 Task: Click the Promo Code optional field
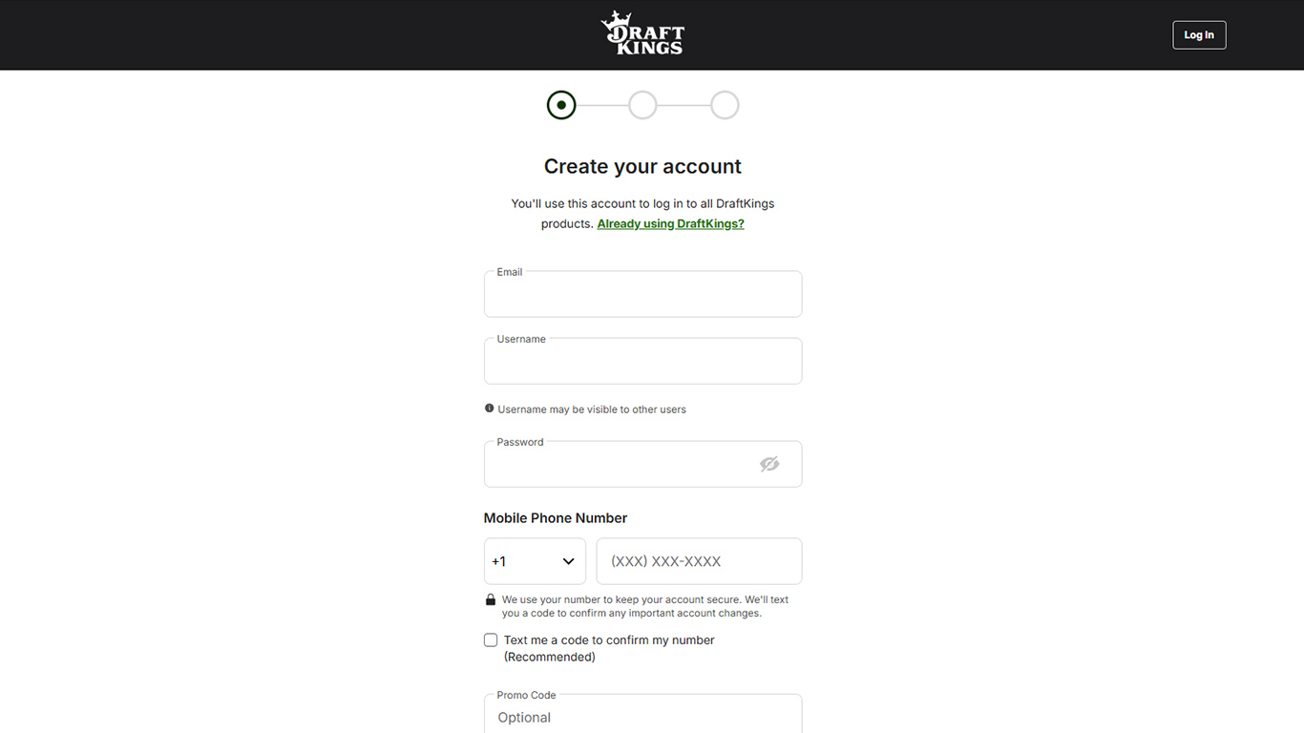coord(642,717)
